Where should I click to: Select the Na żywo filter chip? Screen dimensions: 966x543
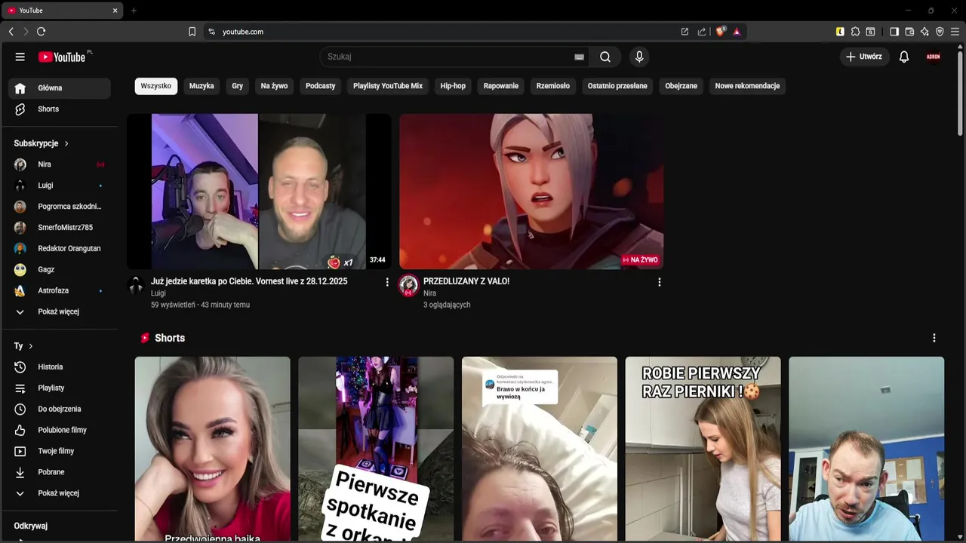pyautogui.click(x=274, y=86)
